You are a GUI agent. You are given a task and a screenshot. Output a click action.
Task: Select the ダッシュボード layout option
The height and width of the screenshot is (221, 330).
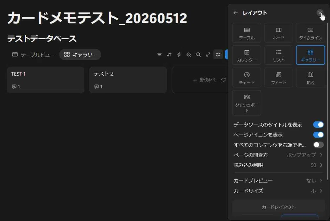(247, 103)
